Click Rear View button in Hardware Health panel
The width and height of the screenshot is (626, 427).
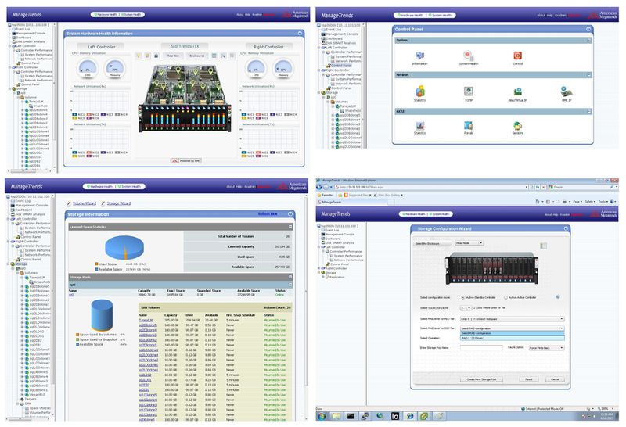click(173, 56)
